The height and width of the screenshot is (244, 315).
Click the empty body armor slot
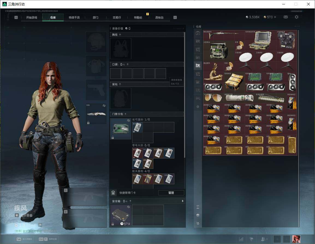coord(96,66)
